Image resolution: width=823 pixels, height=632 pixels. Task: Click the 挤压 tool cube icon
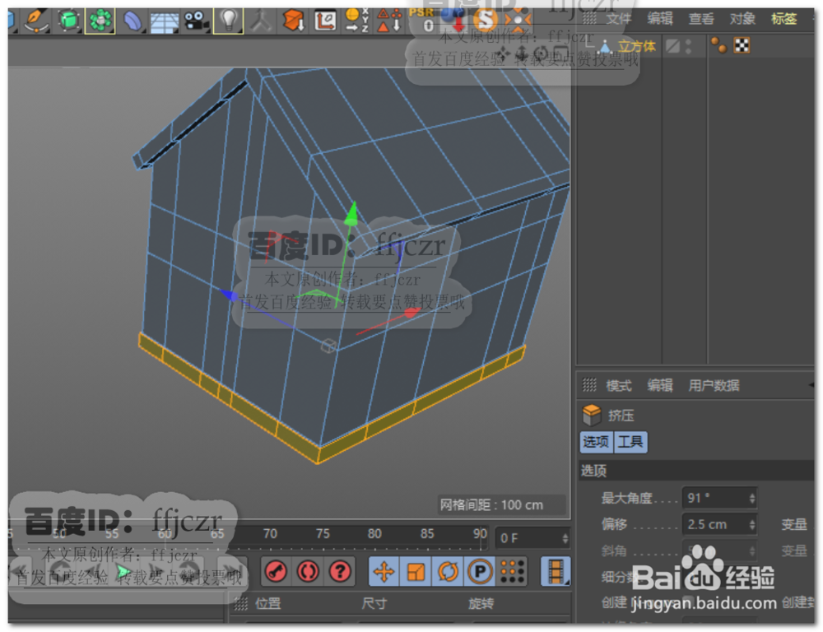click(x=592, y=416)
